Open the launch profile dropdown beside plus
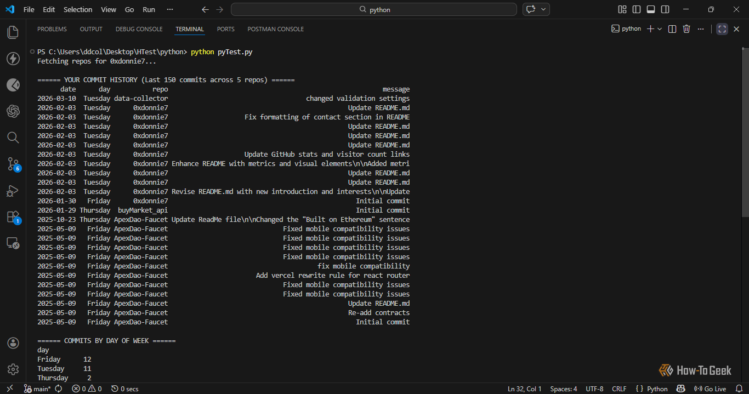749x394 pixels. pos(660,29)
